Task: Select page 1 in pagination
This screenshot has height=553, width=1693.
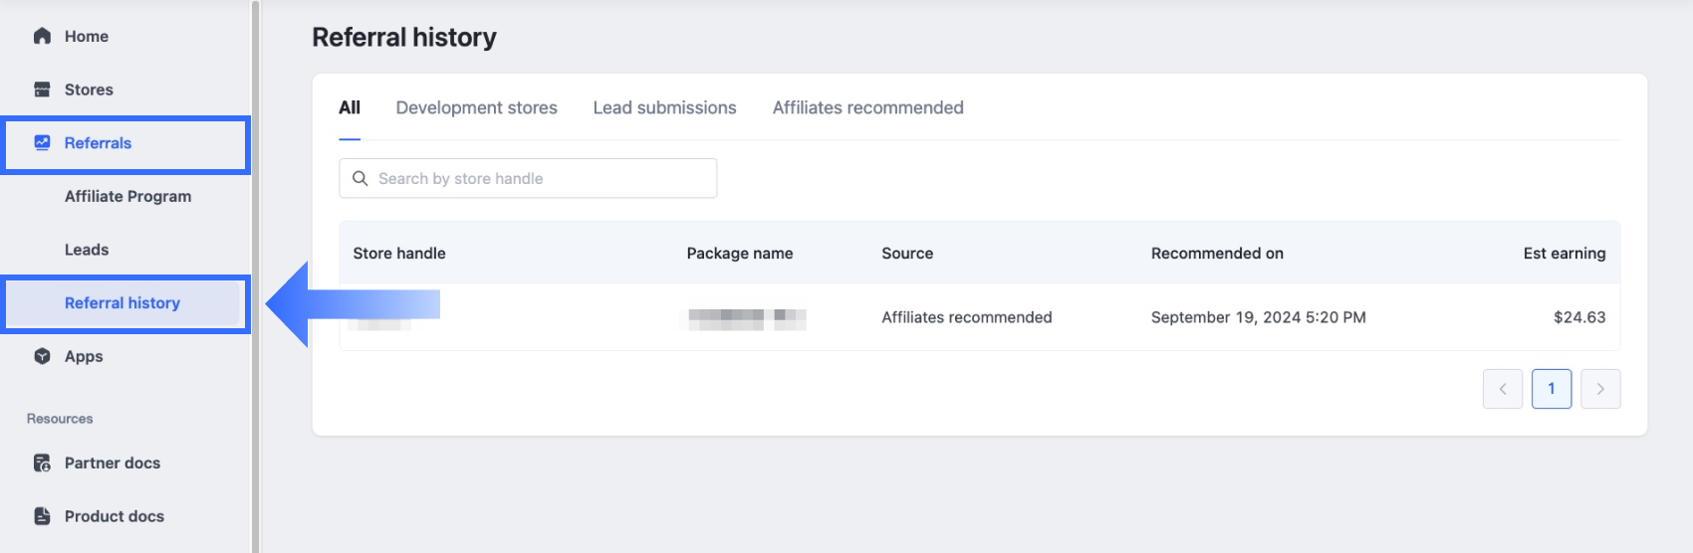Action: pos(1552,389)
